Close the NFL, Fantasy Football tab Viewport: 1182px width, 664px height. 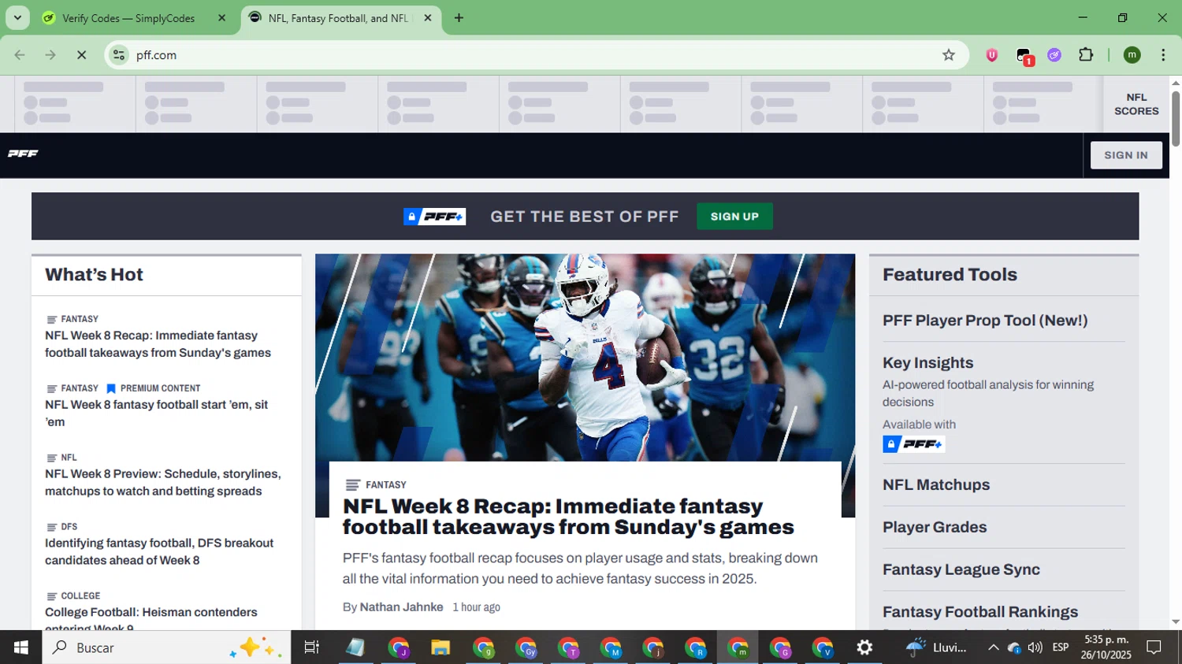pyautogui.click(x=428, y=18)
